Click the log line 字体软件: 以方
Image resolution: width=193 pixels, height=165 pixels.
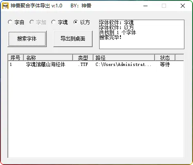coord(116,27)
